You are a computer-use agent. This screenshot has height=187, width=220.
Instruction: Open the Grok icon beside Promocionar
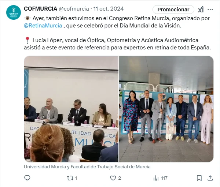point(201,10)
